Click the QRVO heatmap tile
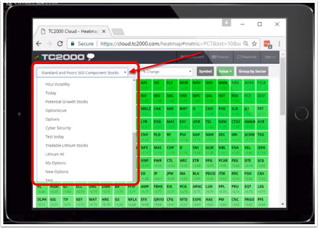This screenshot has height=228, width=318. pos(158,202)
